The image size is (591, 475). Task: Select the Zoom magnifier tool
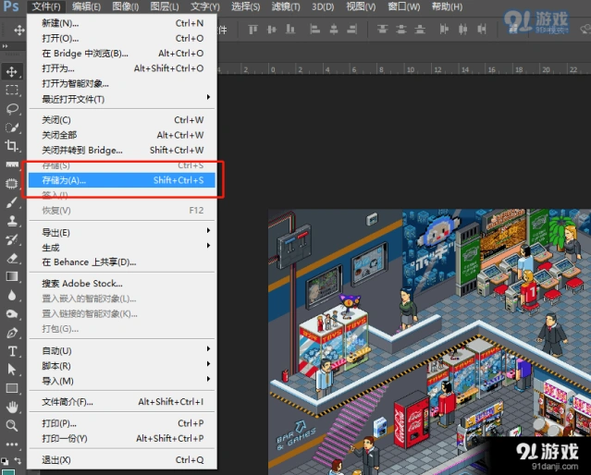pos(12,426)
